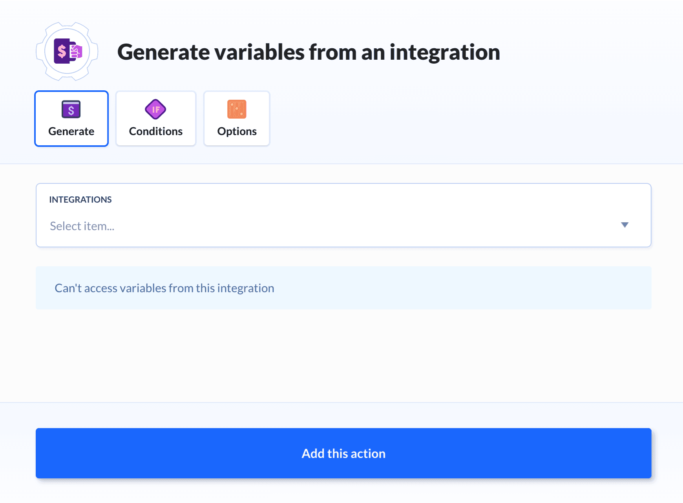The height and width of the screenshot is (503, 683).
Task: Click the integration access warning message
Action: [x=164, y=288]
